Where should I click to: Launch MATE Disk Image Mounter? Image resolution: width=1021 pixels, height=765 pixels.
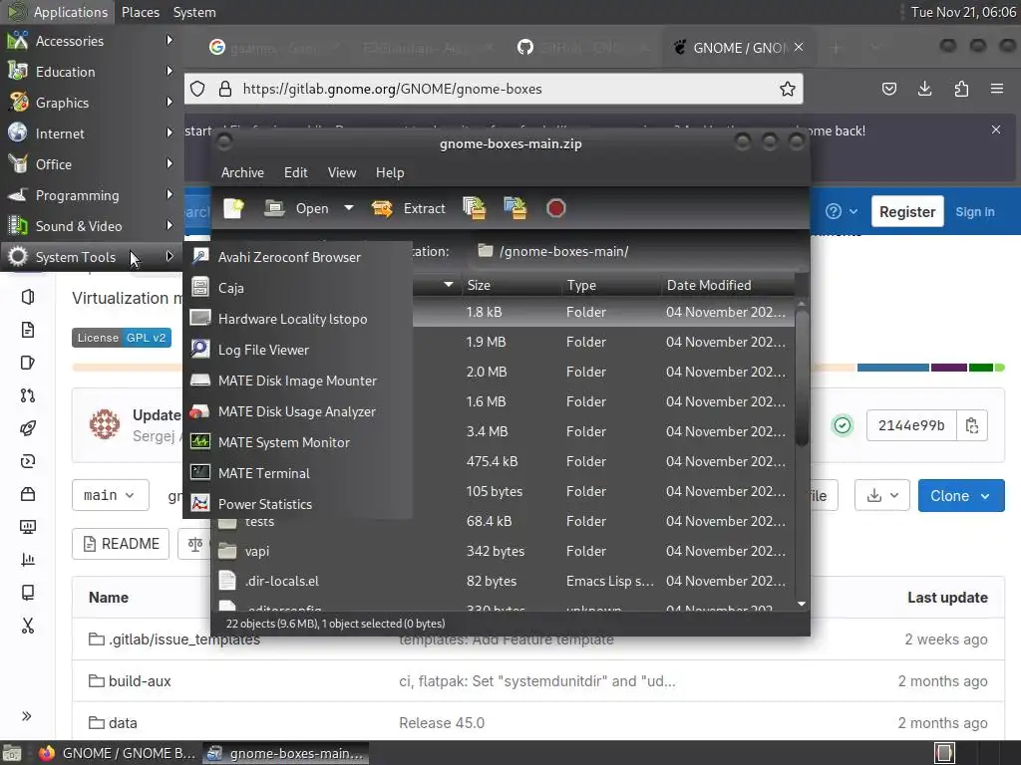(x=297, y=381)
